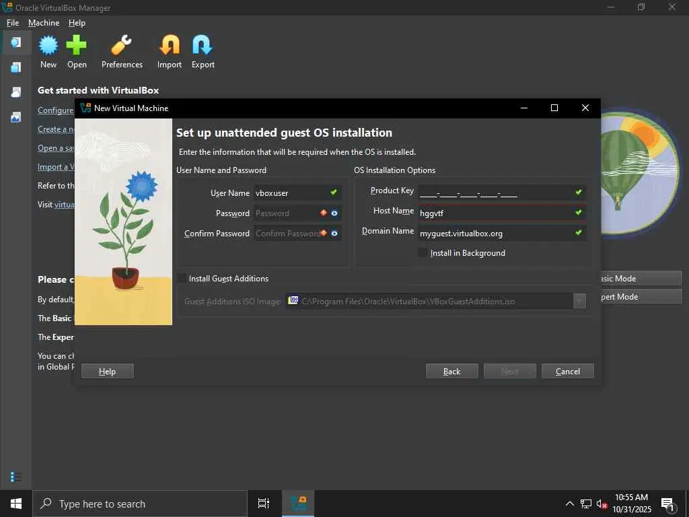
Task: Click the Export appliance icon
Action: (x=203, y=45)
